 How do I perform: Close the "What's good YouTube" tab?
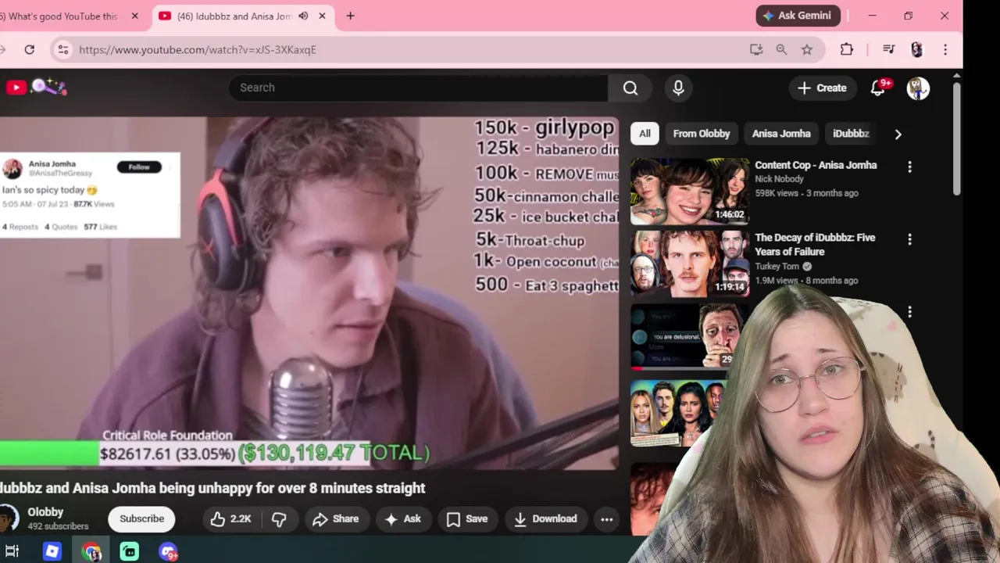point(135,16)
